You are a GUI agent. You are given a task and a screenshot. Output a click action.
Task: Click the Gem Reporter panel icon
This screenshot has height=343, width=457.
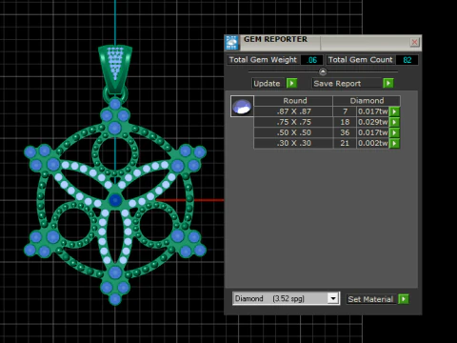(x=231, y=43)
